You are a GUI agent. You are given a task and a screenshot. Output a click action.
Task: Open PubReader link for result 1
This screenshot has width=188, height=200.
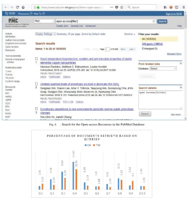[x=55, y=77]
